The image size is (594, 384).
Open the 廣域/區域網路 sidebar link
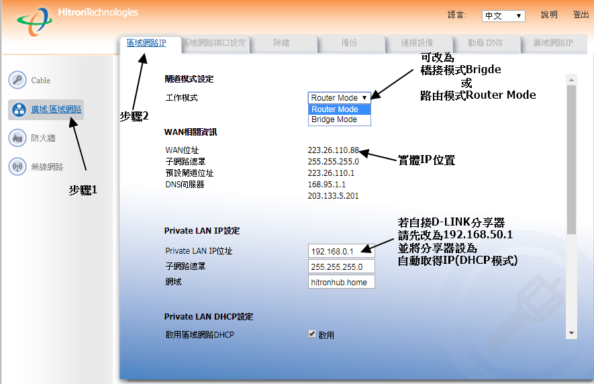tap(56, 109)
